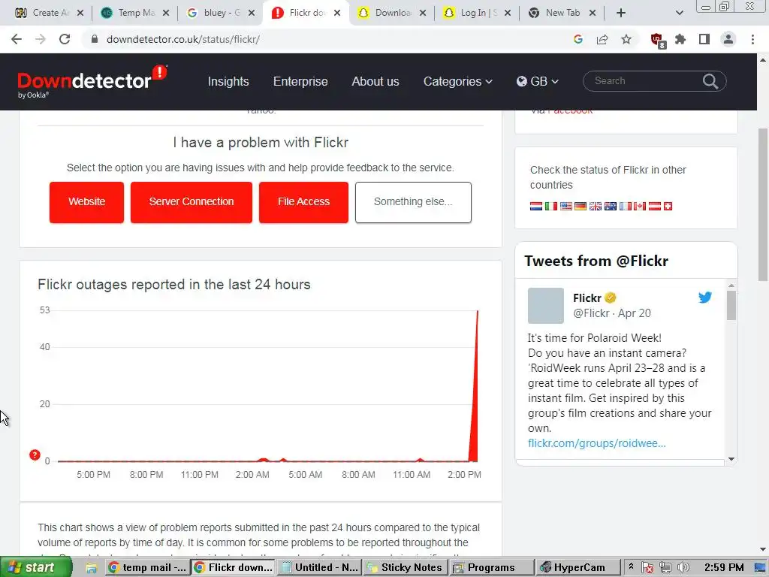The height and width of the screenshot is (577, 769).
Task: Click the Downdetector logo
Action: [x=92, y=81]
